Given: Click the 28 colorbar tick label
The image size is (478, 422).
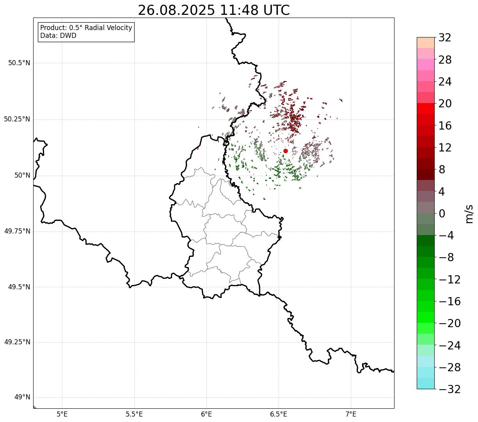Looking at the screenshot, I should click(x=445, y=60).
